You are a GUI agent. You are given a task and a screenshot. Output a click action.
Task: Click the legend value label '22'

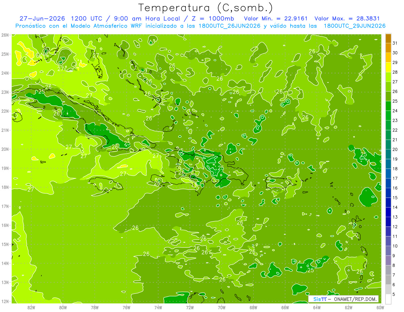coord(395,130)
